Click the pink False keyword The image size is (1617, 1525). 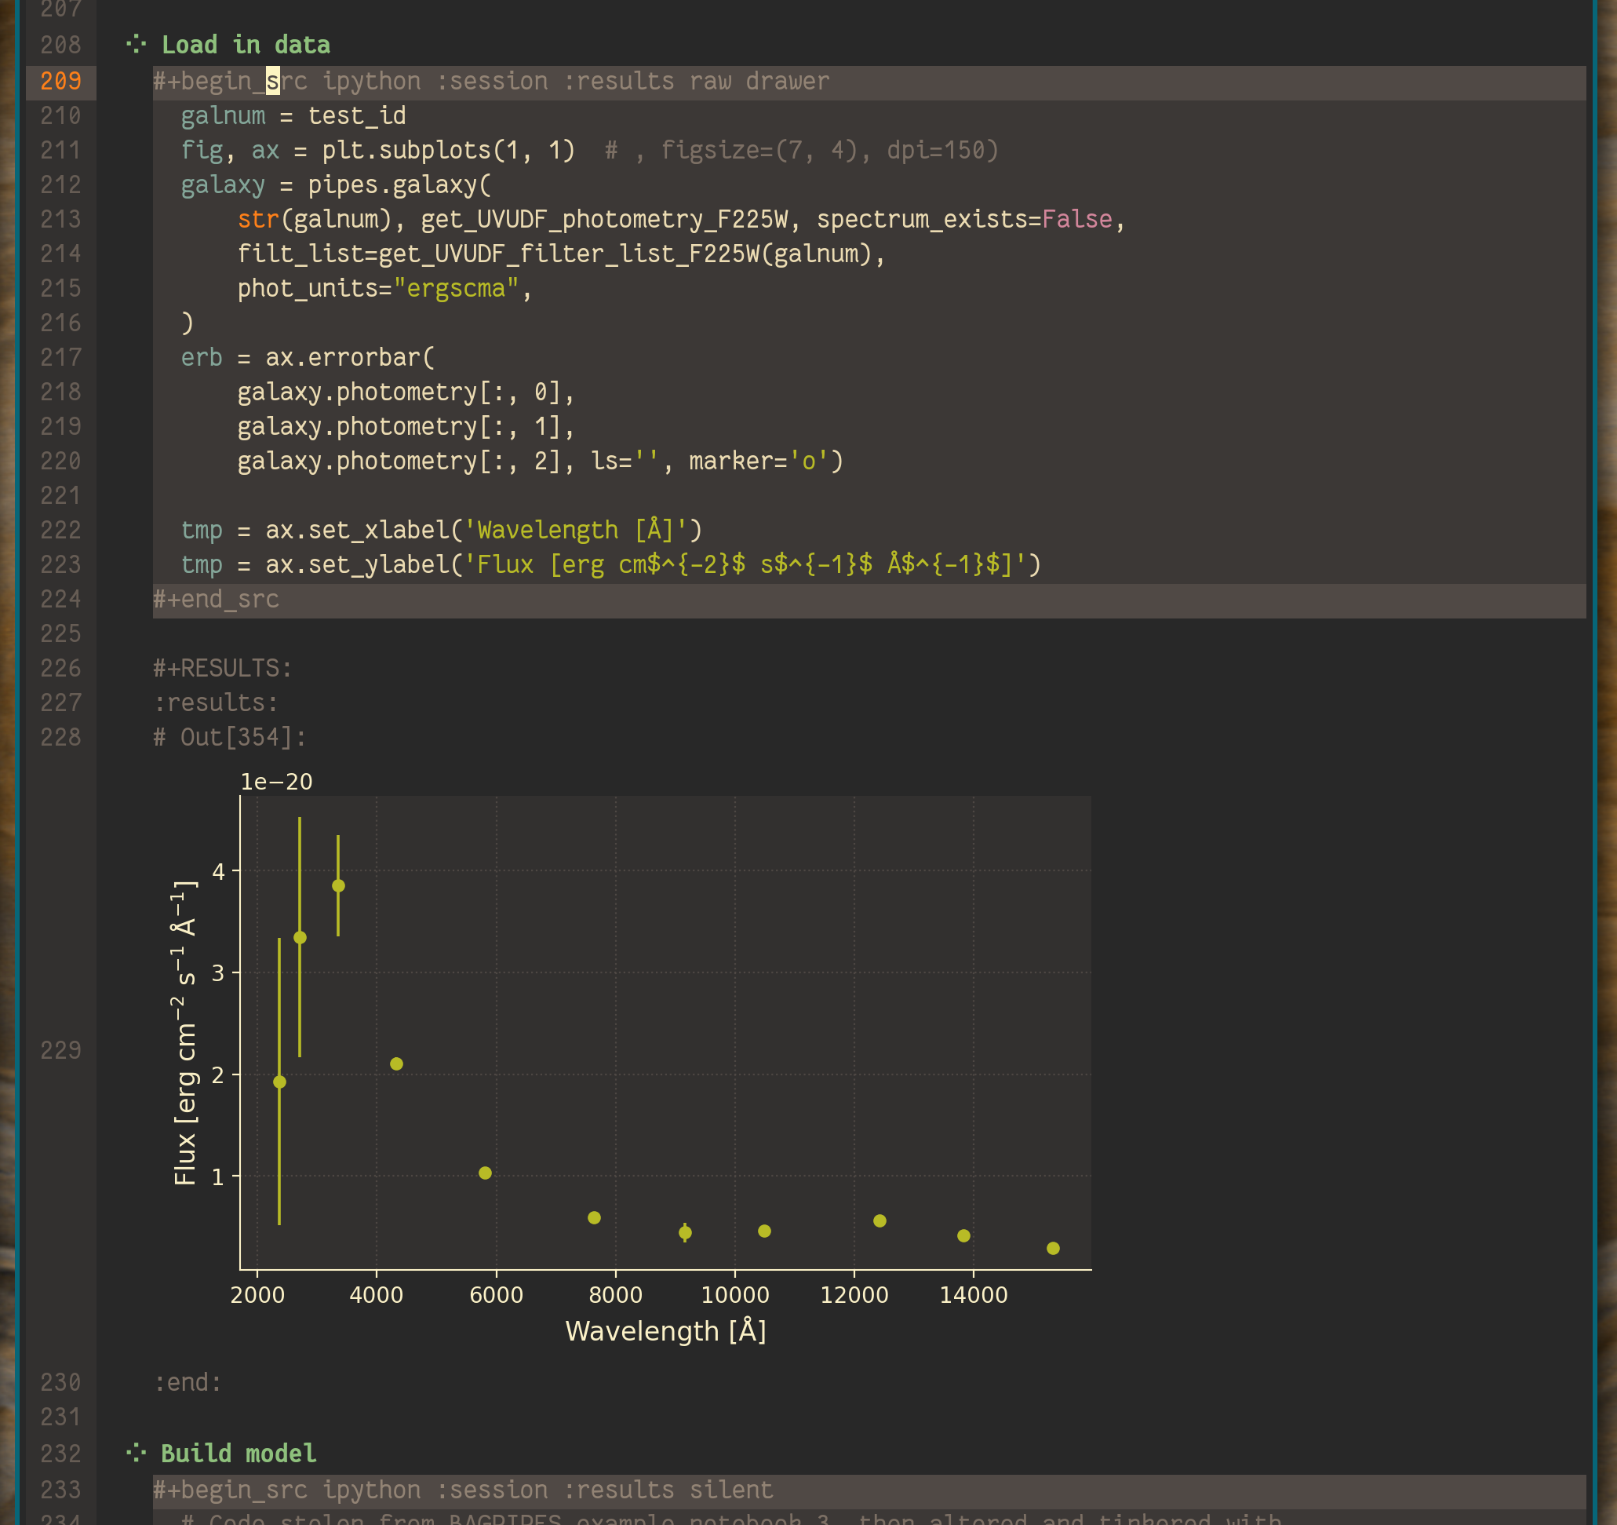tap(1076, 220)
